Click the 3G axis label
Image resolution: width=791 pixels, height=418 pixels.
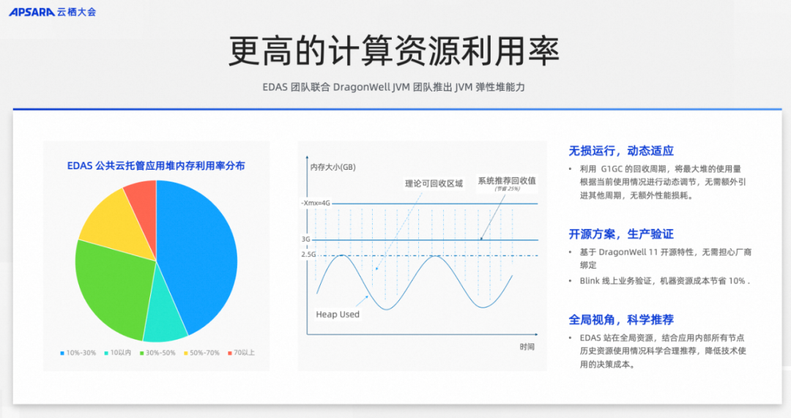coord(305,239)
